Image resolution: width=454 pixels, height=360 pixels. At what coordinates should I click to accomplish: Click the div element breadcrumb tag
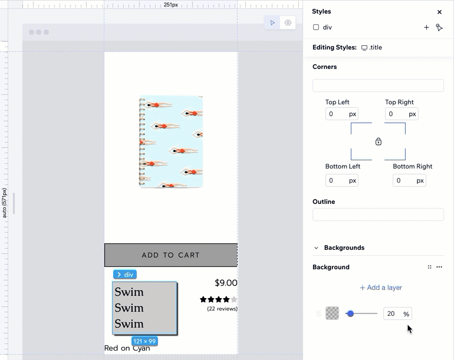tap(125, 275)
